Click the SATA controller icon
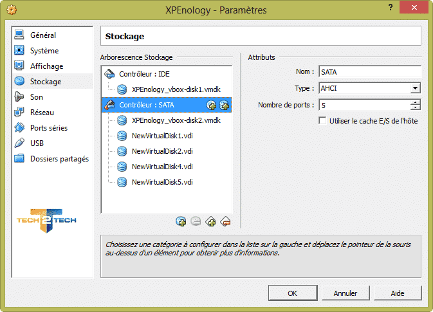Screen dimensions: 433x312 click(109, 105)
